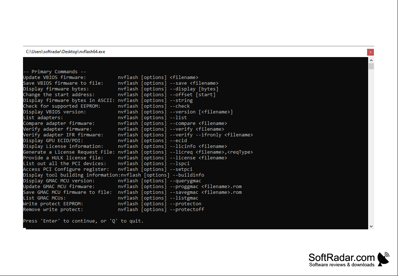Viewport: 398px width, 276px height.
Task: Click 'Display tool building information:' text
Action: pyautogui.click(x=72, y=175)
